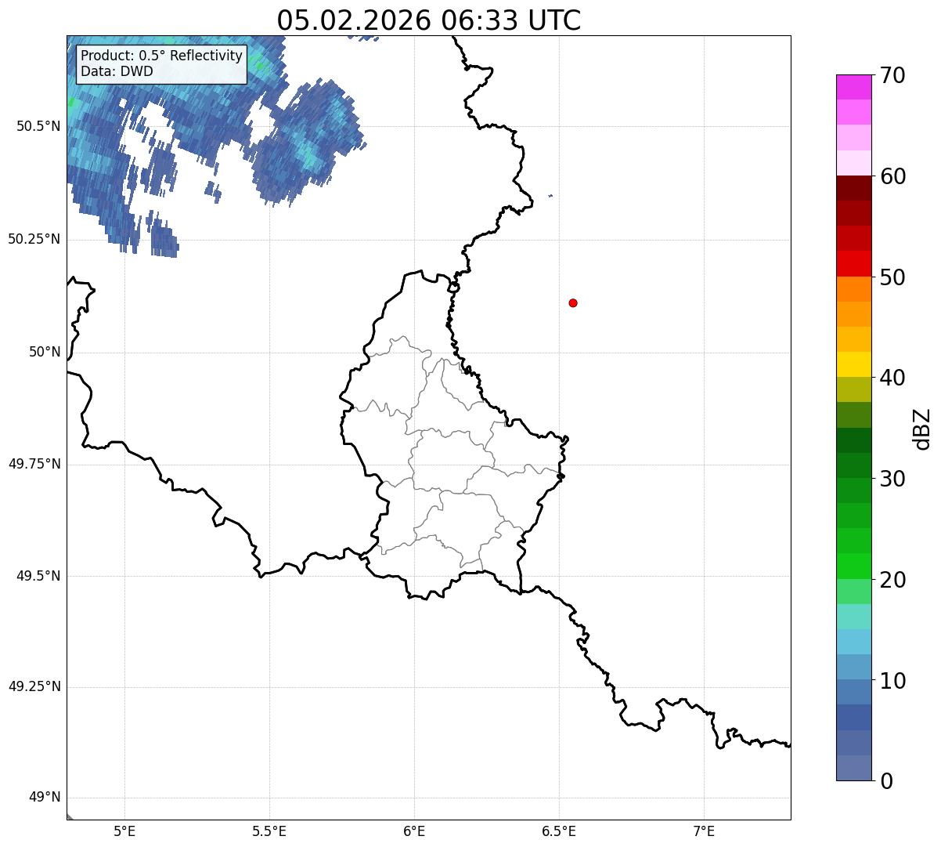Click the 49.75°N latitude label
The width and height of the screenshot is (941, 847).
34,464
